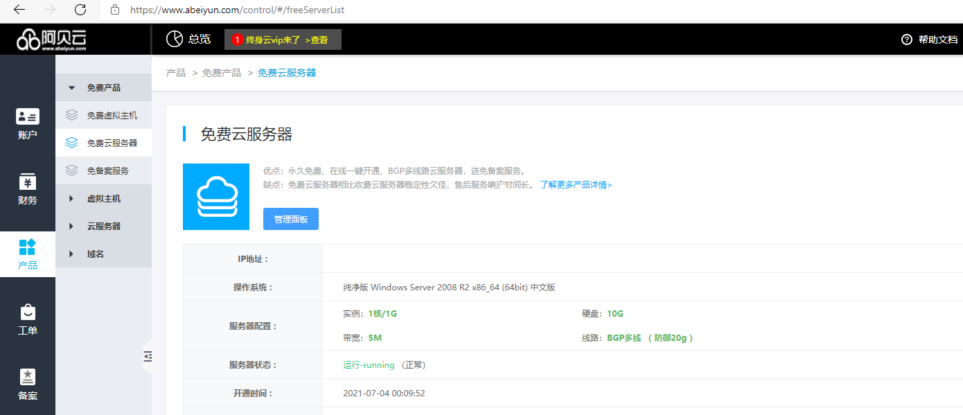The image size is (963, 415).
Task: Reload the page with browser refresh
Action: tap(80, 10)
